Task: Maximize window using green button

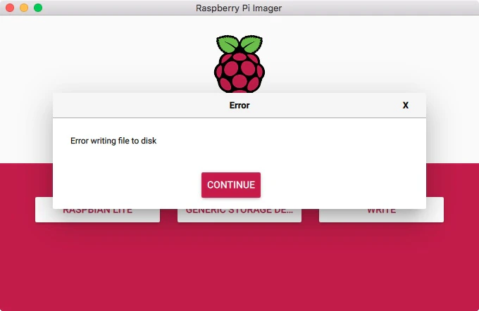Action: click(38, 8)
